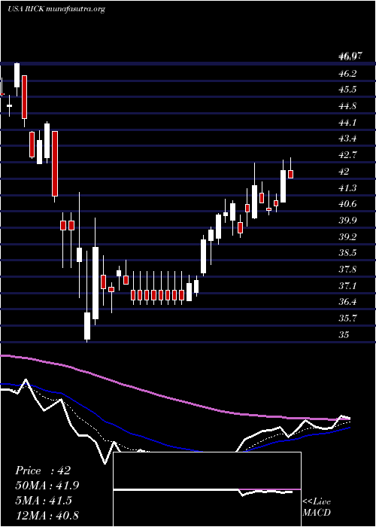
Task: Click the 46.2 price axis label
Action: point(347,73)
